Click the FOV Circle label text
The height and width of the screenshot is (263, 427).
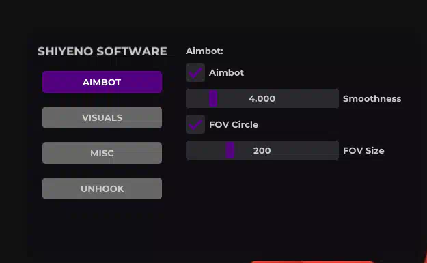(234, 125)
